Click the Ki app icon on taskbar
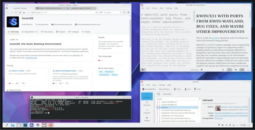This screenshot has height=130, width=255. [31, 125]
